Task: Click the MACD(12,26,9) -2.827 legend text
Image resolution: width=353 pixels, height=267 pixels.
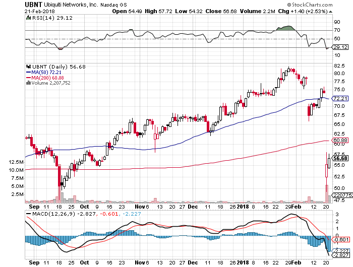Action: [x=64, y=214]
